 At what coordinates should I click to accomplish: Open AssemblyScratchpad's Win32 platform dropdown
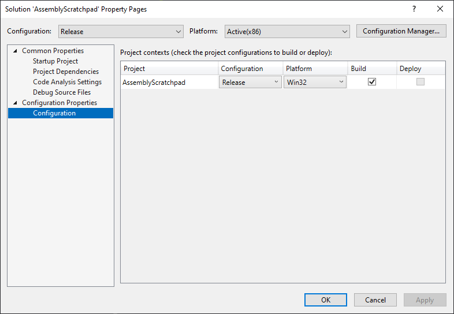click(x=315, y=82)
